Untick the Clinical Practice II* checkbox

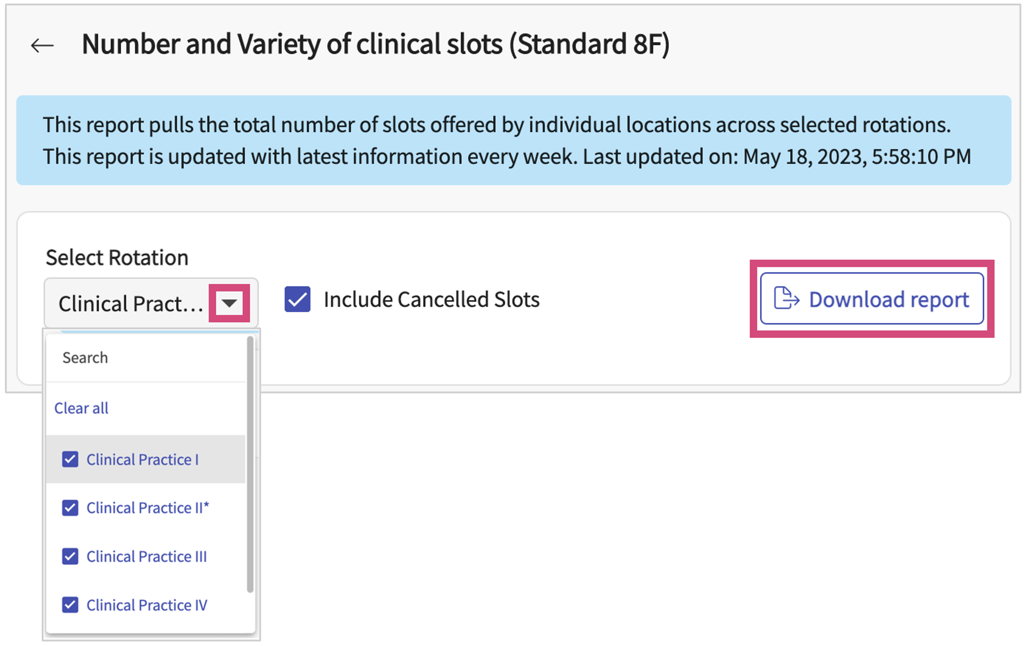click(70, 508)
